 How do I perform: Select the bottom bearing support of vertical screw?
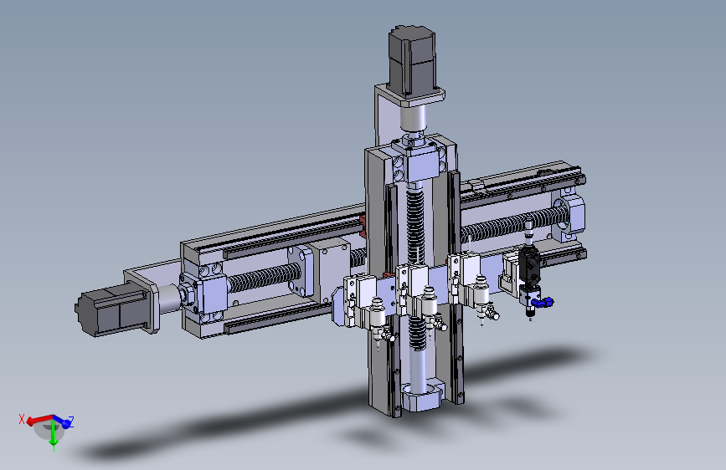(422, 395)
